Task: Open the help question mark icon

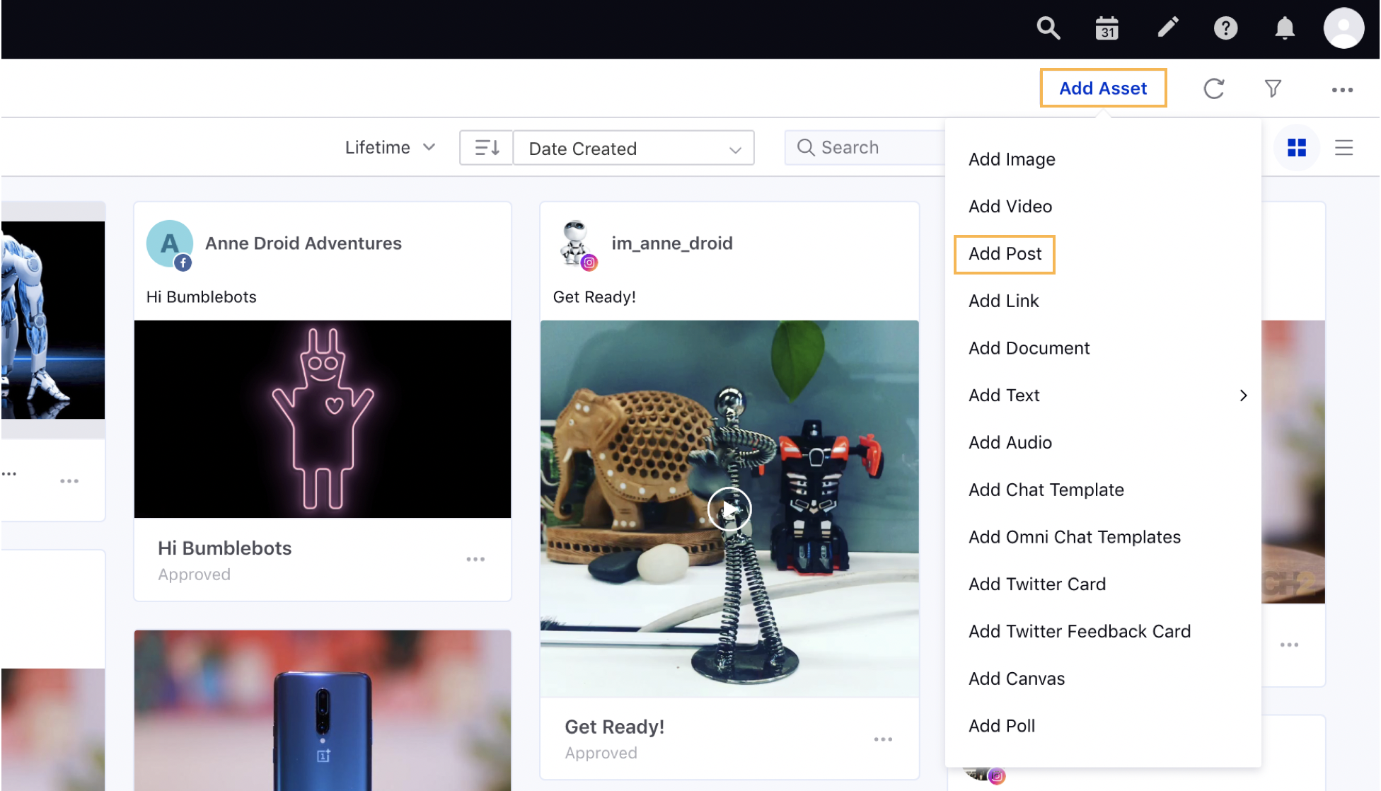Action: coord(1225,28)
